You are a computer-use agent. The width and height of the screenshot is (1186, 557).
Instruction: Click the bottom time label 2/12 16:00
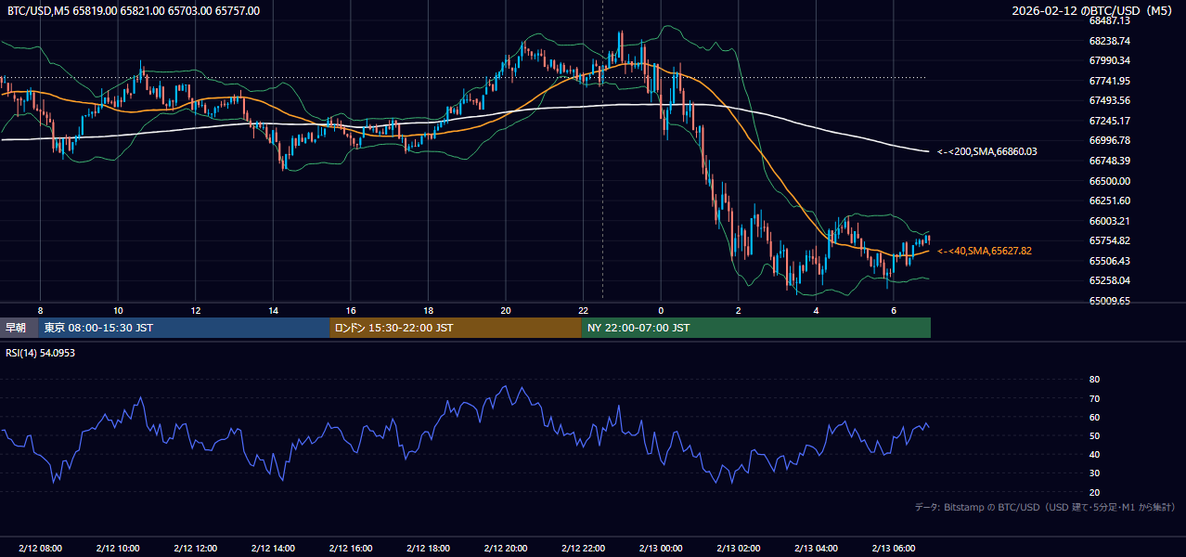coord(350,549)
